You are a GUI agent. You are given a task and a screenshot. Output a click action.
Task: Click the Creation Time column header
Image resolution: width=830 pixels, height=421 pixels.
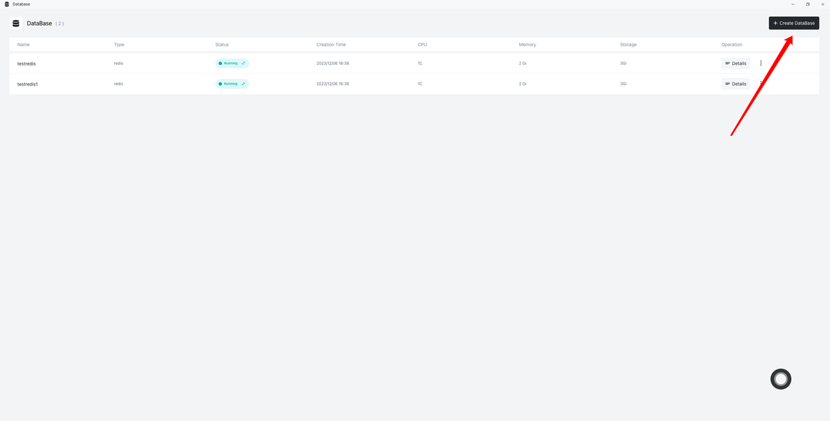(x=331, y=45)
